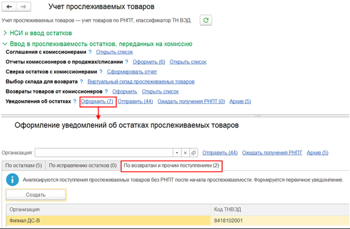350x229 pixels.
Task: Click the green refresh icon
Action: pyautogui.click(x=206, y=20)
